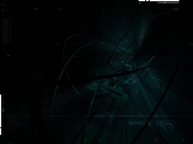Click the half-circle icon on top gridline
Viewport: 193px width, 144px height.
tap(61, 9)
